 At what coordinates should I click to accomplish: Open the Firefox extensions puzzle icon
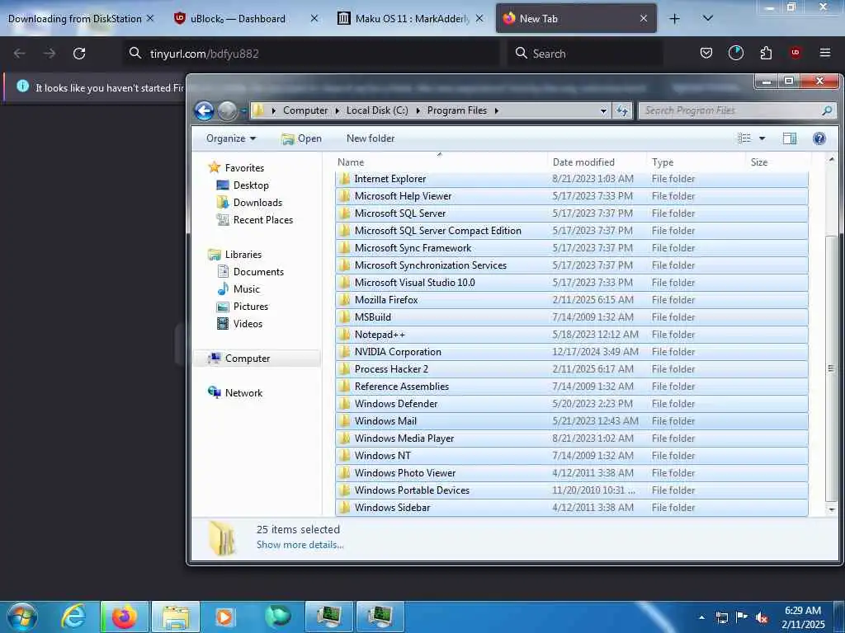click(x=766, y=53)
